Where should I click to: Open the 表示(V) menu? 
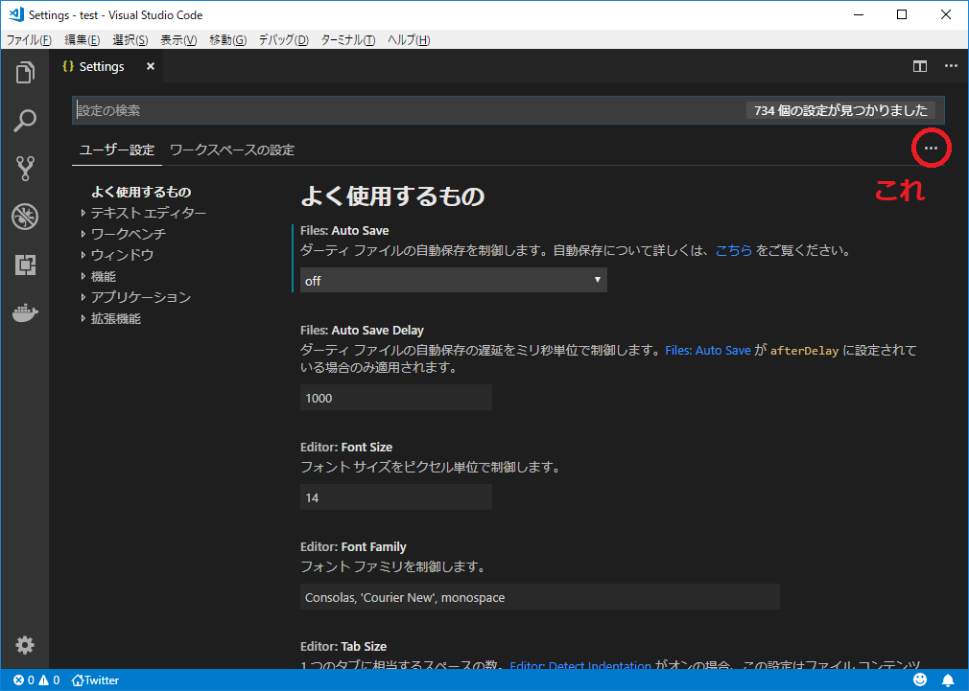(178, 40)
